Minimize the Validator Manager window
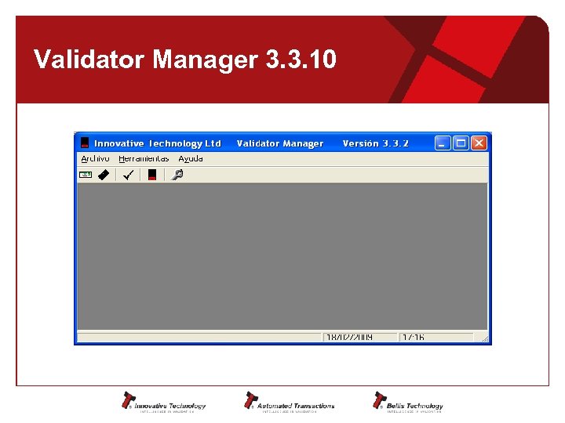This screenshot has width=565, height=423. [442, 143]
